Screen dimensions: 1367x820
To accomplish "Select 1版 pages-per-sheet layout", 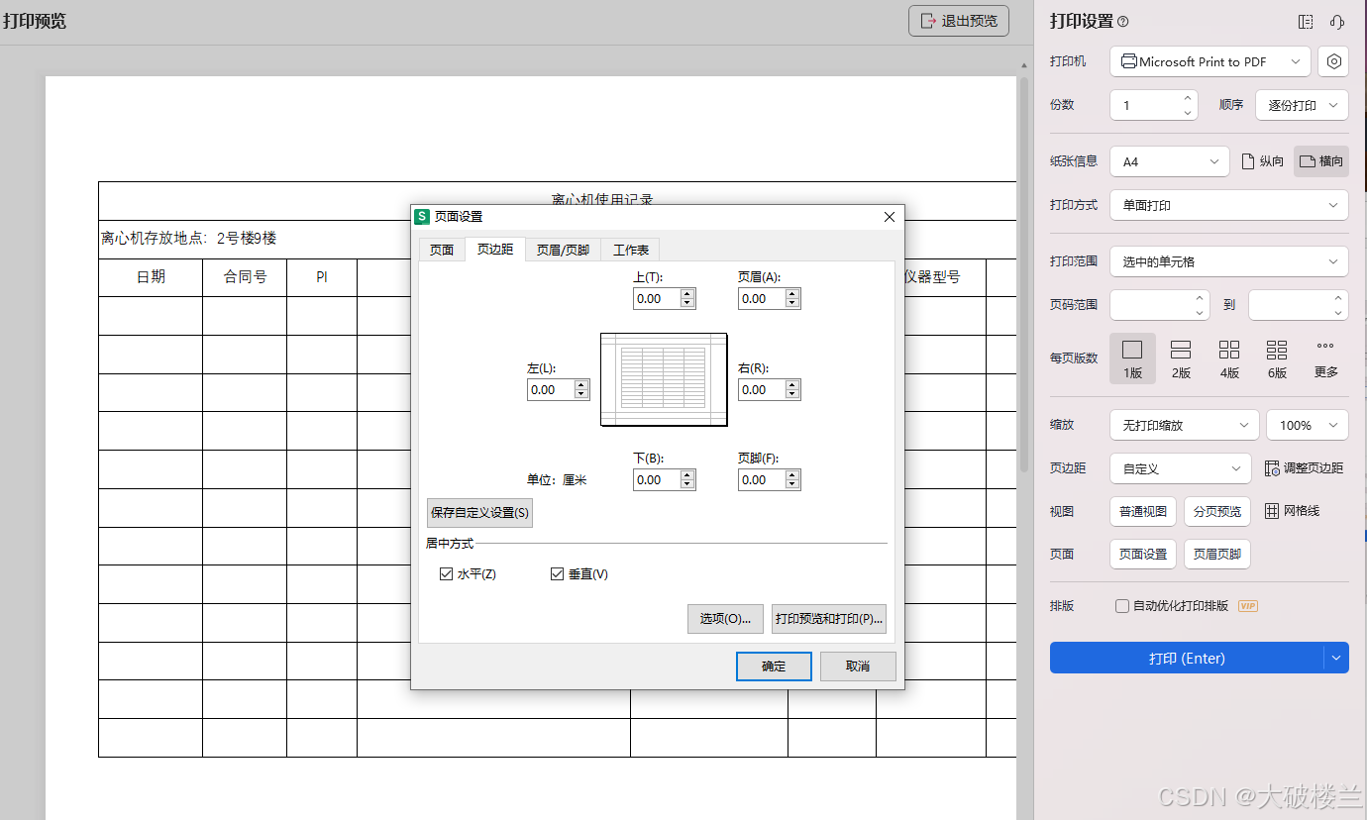I will (x=1132, y=359).
